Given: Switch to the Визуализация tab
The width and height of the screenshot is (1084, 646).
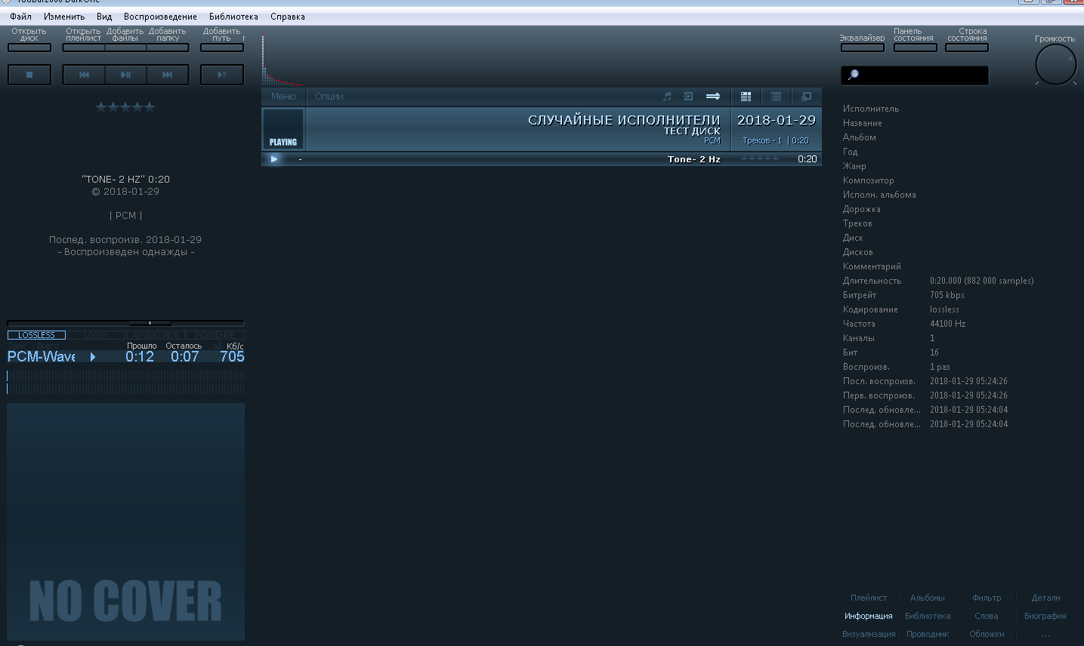Looking at the screenshot, I should [x=869, y=634].
